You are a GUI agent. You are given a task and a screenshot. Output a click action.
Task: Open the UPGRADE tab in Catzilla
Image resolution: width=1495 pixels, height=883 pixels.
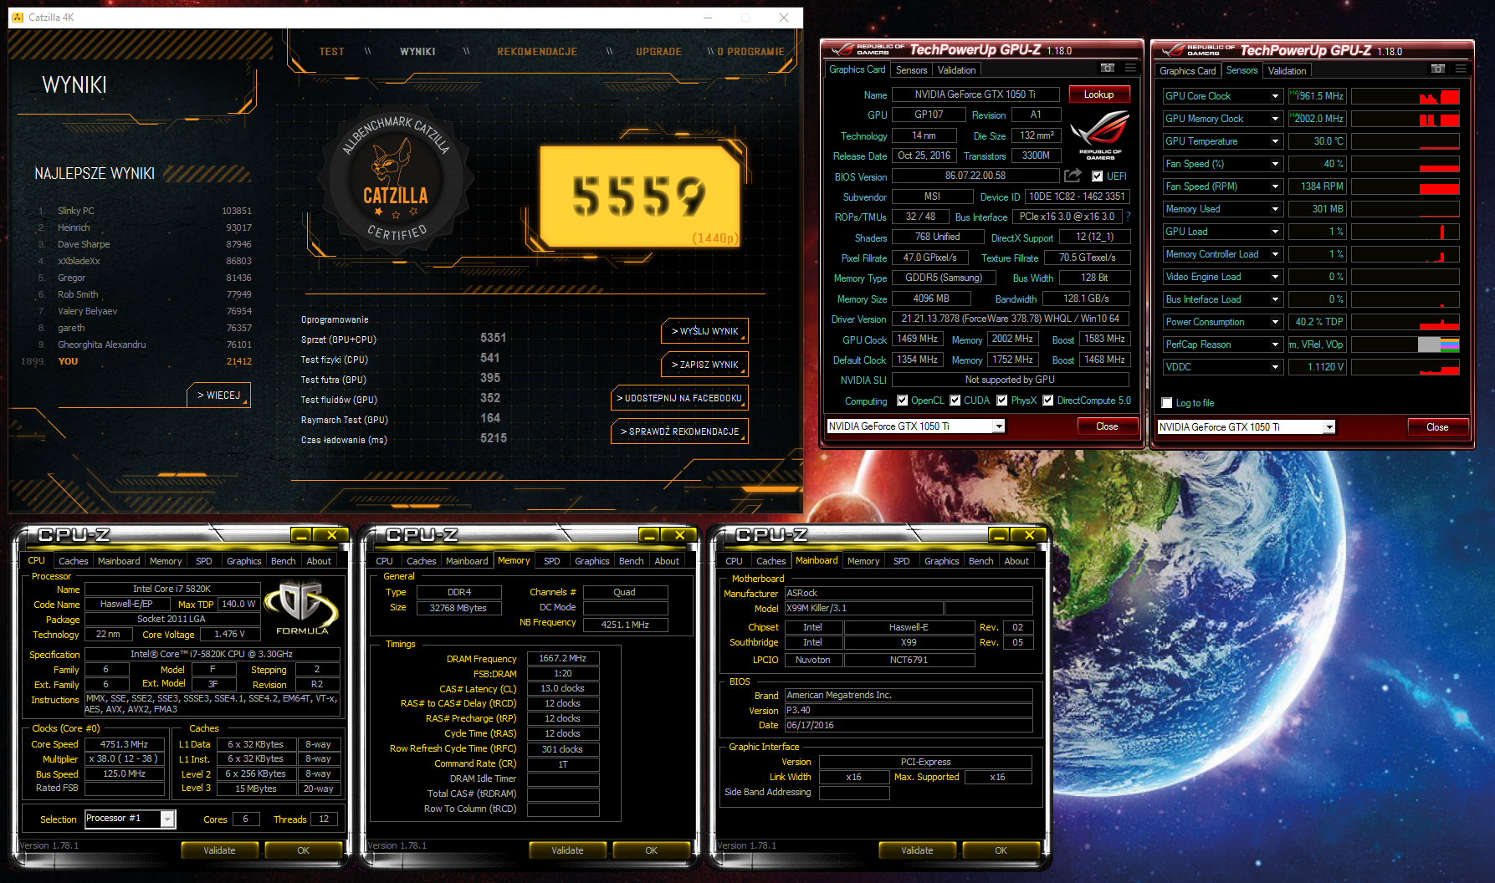point(658,52)
